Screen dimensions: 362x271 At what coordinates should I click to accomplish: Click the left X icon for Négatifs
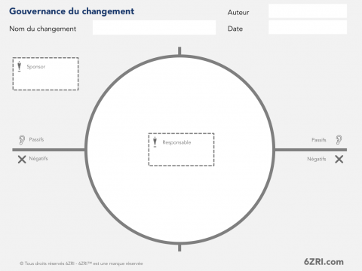click(22, 160)
